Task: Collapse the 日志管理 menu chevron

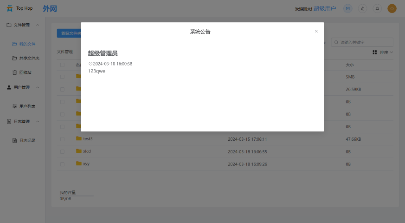Action: click(x=38, y=121)
